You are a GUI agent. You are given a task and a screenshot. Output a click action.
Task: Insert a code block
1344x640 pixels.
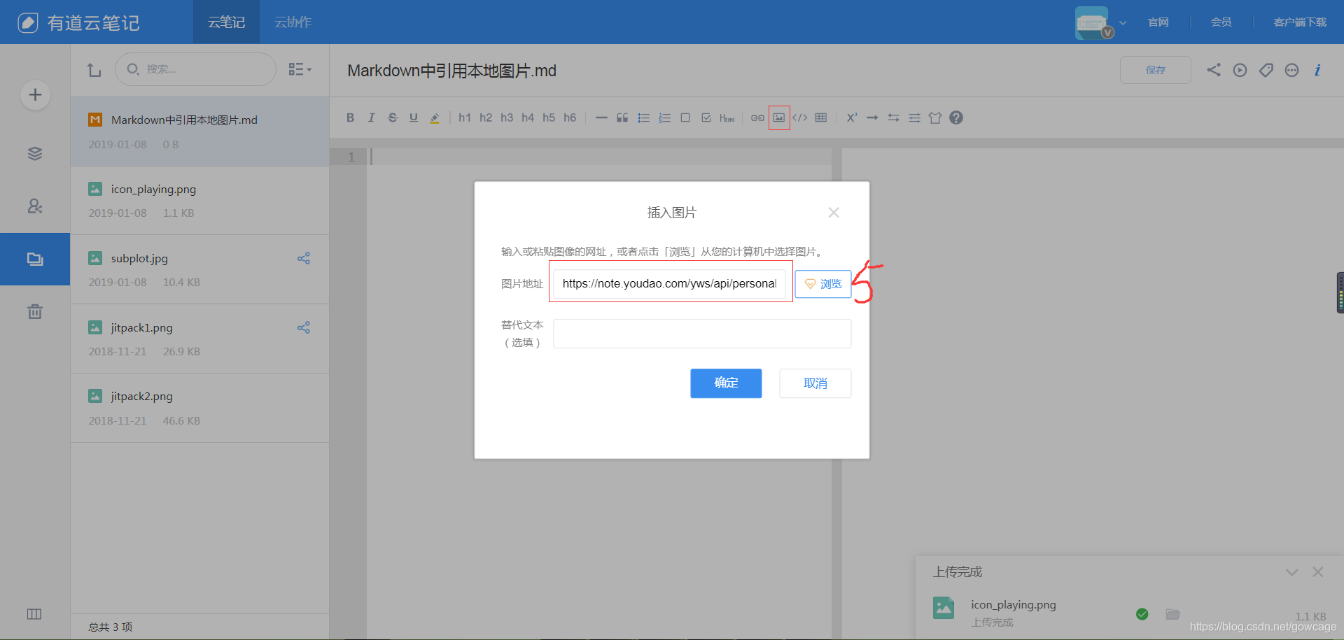(x=800, y=118)
